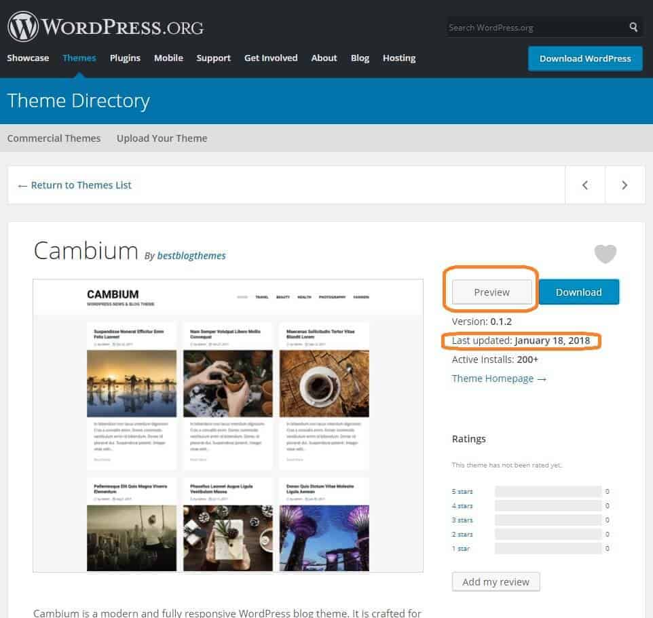The image size is (653, 618).
Task: Click the Last updated: January 18, 2018 text
Action: [x=521, y=341]
